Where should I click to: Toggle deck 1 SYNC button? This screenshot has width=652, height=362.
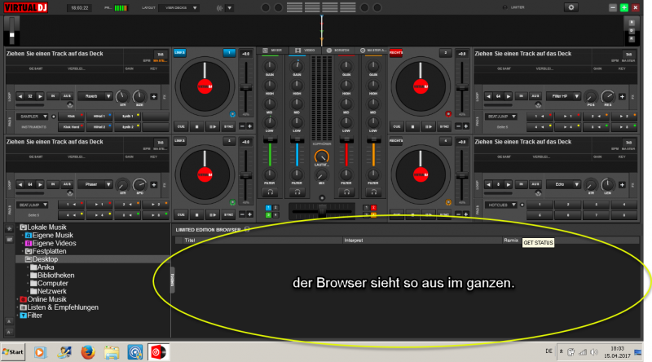[x=229, y=126]
